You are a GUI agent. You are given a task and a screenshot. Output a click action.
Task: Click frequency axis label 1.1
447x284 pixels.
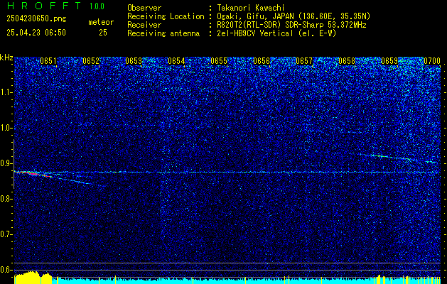[x=6, y=92]
